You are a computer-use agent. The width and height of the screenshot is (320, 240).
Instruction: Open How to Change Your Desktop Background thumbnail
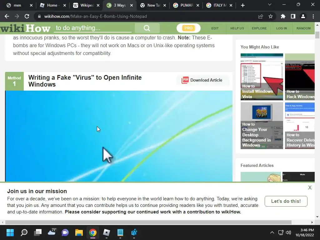tap(262, 126)
